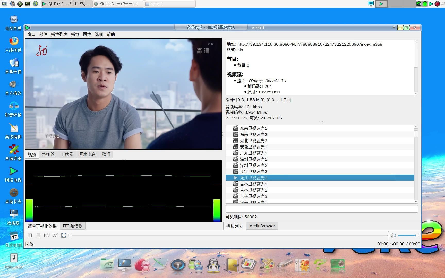Open the 选项 menu
The image size is (445, 278).
click(99, 34)
